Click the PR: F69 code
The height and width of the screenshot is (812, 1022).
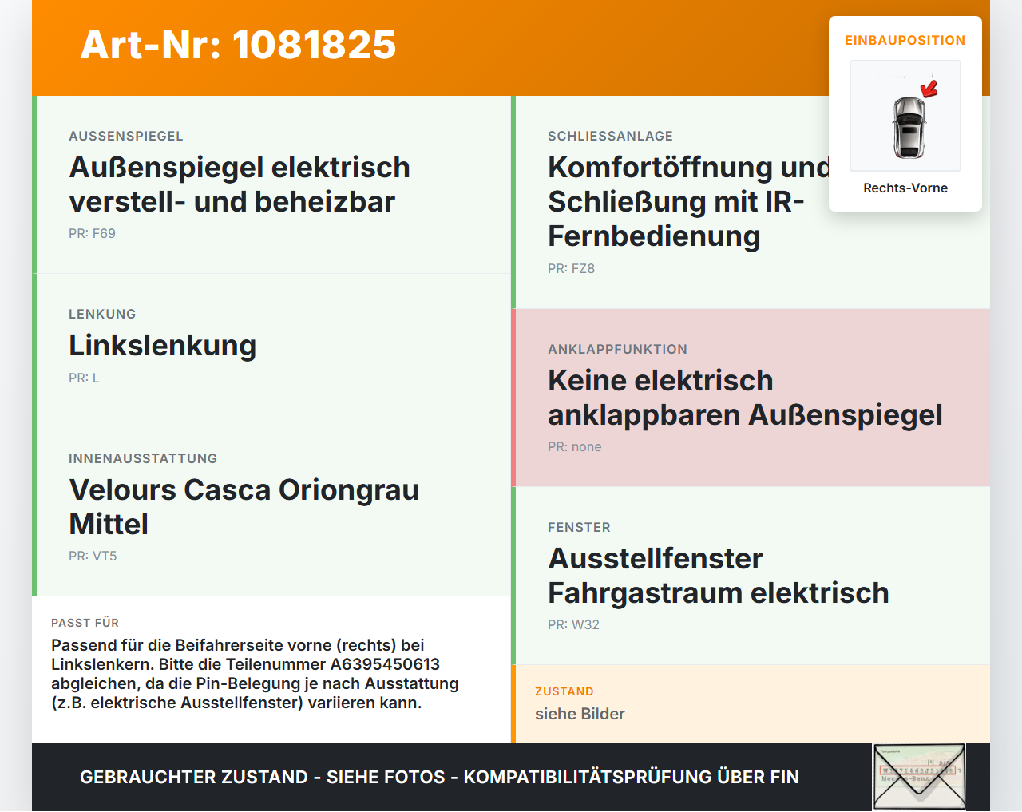click(92, 233)
